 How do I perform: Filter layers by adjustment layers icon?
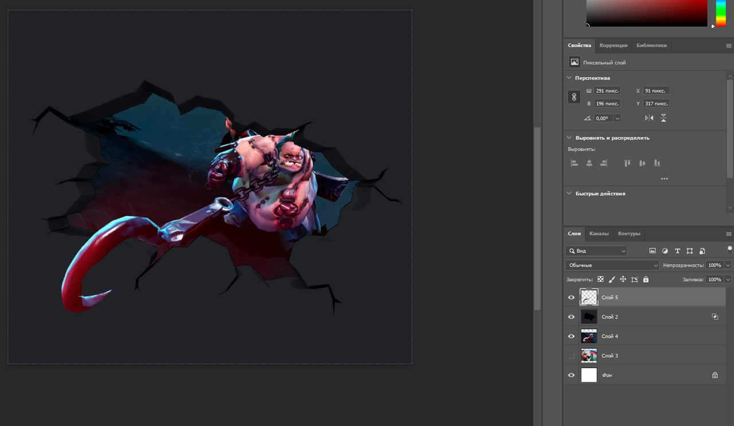[665, 251]
